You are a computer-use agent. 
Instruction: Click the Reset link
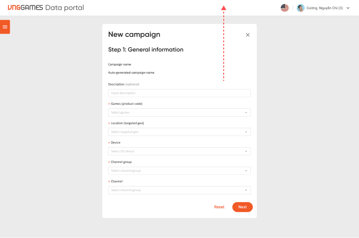219,207
